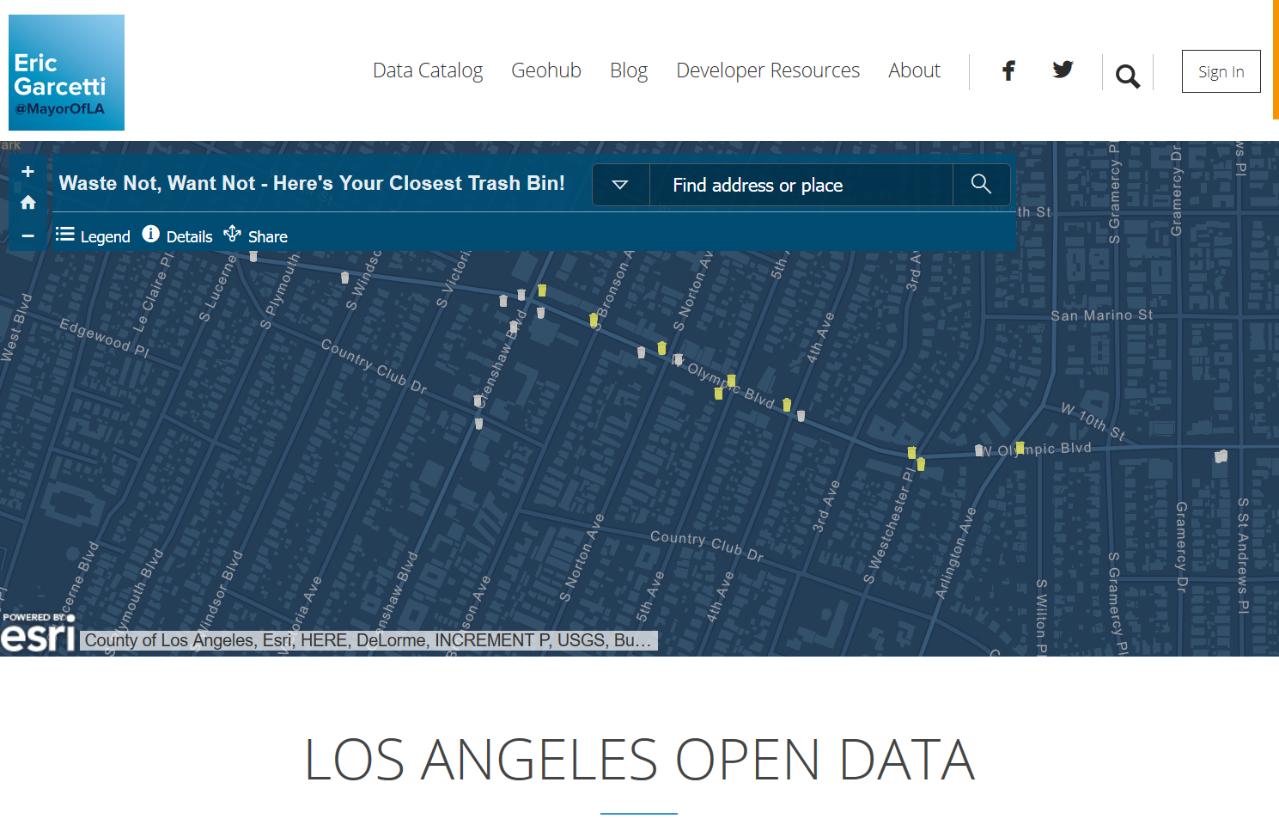Screen dimensions: 1279x819
Task: Click the map title Waste Not, Want Not
Action: click(312, 183)
